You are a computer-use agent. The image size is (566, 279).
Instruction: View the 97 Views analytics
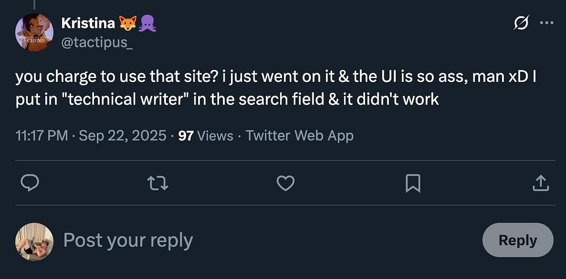[x=205, y=136]
